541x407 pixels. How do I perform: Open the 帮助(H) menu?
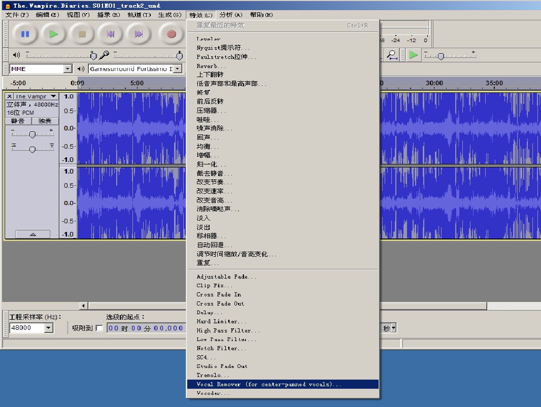coord(261,15)
